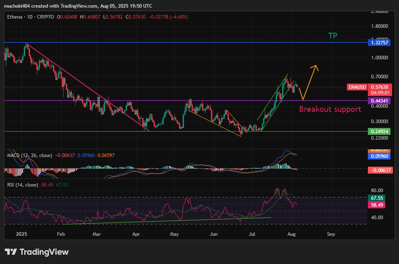Viewport: 399px width, 264px height.
Task: Click the green 0.24924 price label
Action: pos(379,132)
